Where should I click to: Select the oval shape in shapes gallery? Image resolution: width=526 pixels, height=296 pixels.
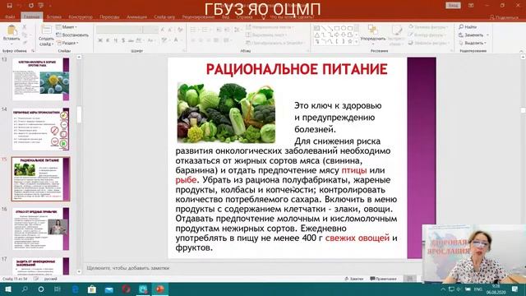tap(344, 28)
